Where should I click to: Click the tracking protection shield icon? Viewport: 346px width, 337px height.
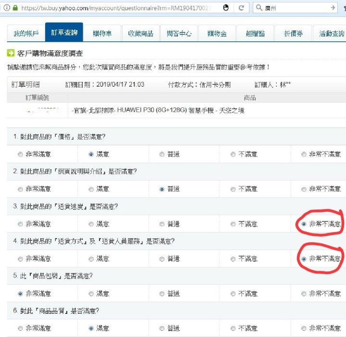[226, 8]
